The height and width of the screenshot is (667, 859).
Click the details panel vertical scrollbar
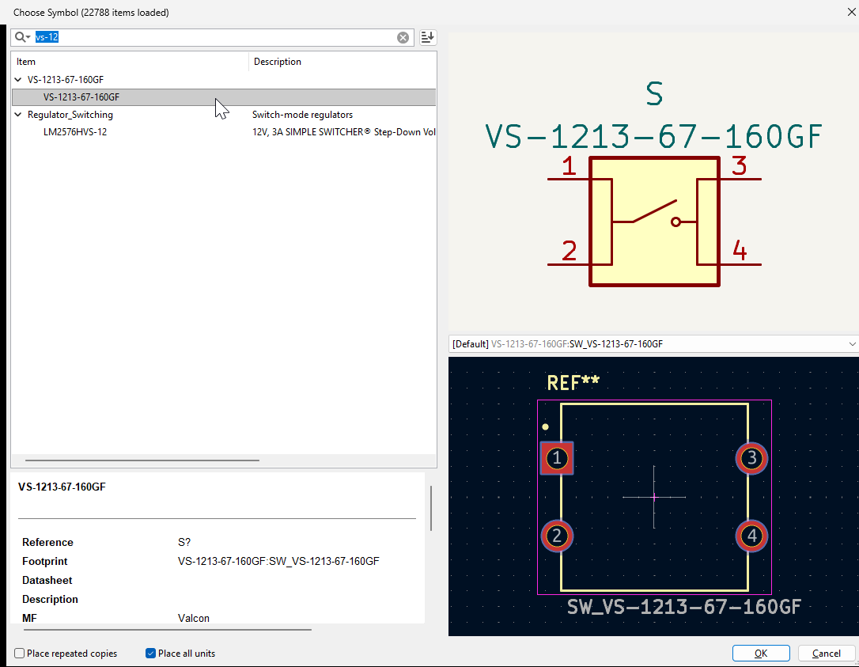tap(431, 508)
